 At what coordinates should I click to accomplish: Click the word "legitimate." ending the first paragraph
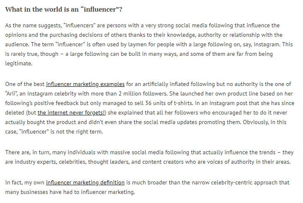[x=19, y=64]
